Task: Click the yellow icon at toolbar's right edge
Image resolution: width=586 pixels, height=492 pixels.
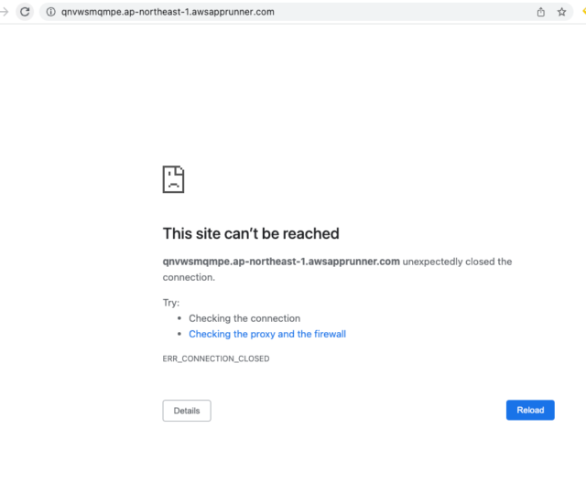Action: pyautogui.click(x=584, y=12)
